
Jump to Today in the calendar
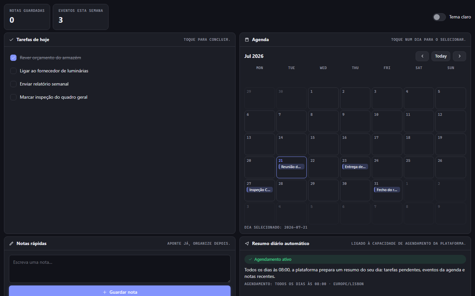click(441, 56)
